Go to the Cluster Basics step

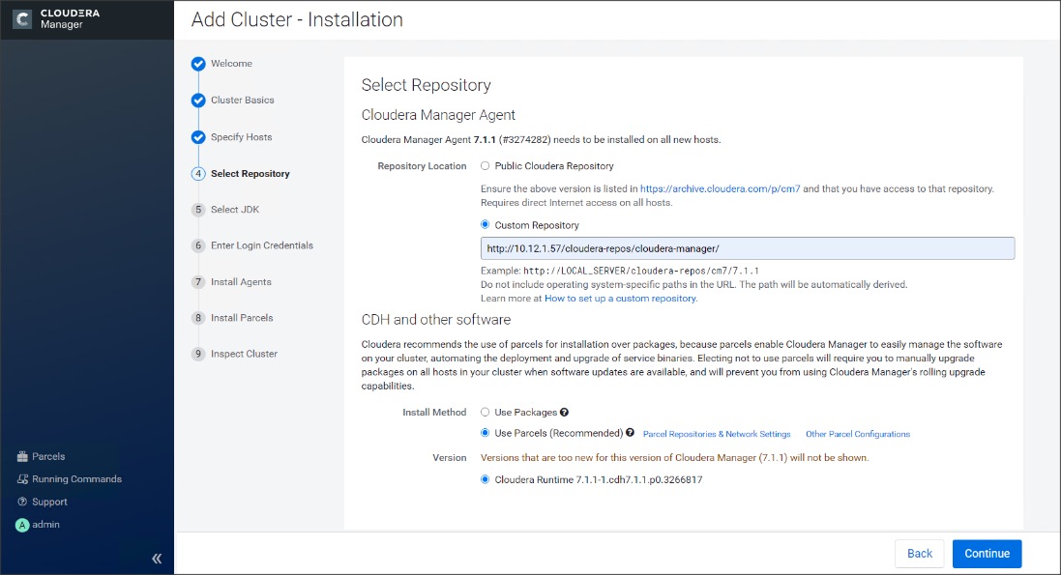click(242, 101)
